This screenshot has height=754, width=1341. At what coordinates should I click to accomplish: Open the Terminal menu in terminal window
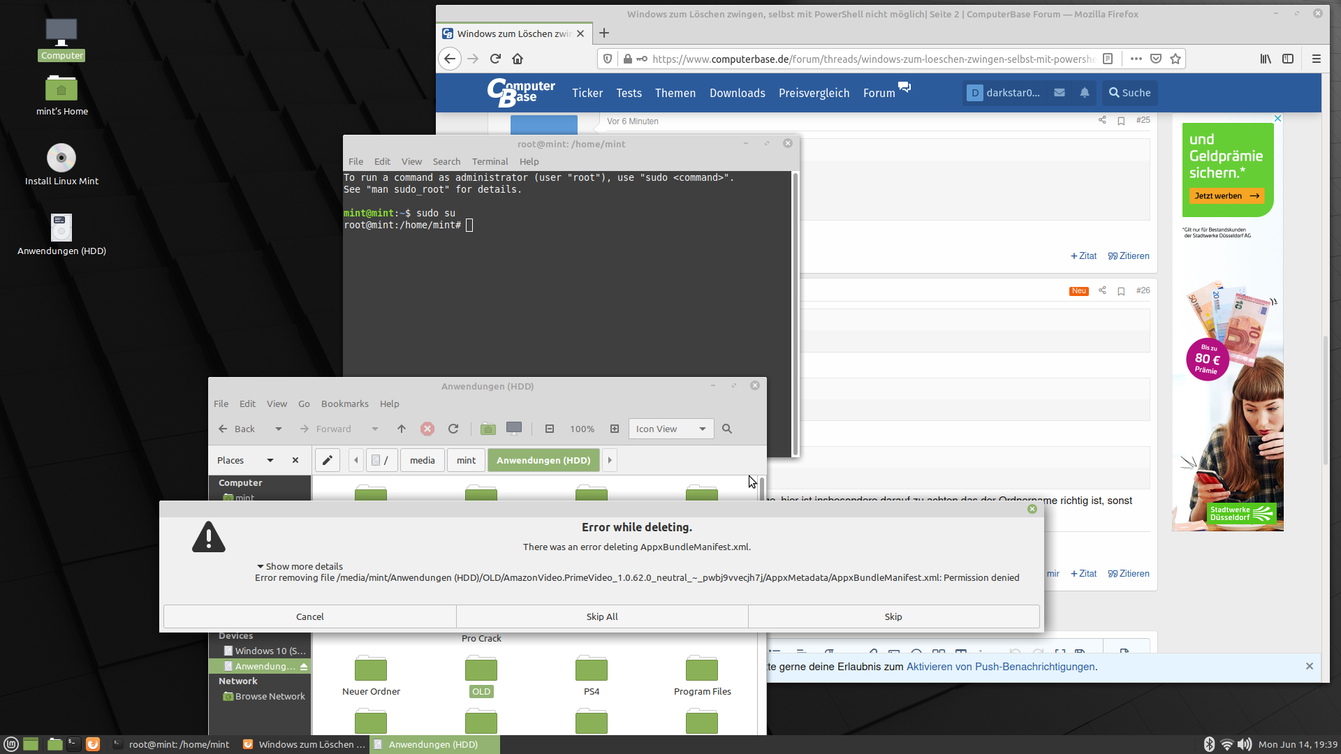pyautogui.click(x=490, y=161)
